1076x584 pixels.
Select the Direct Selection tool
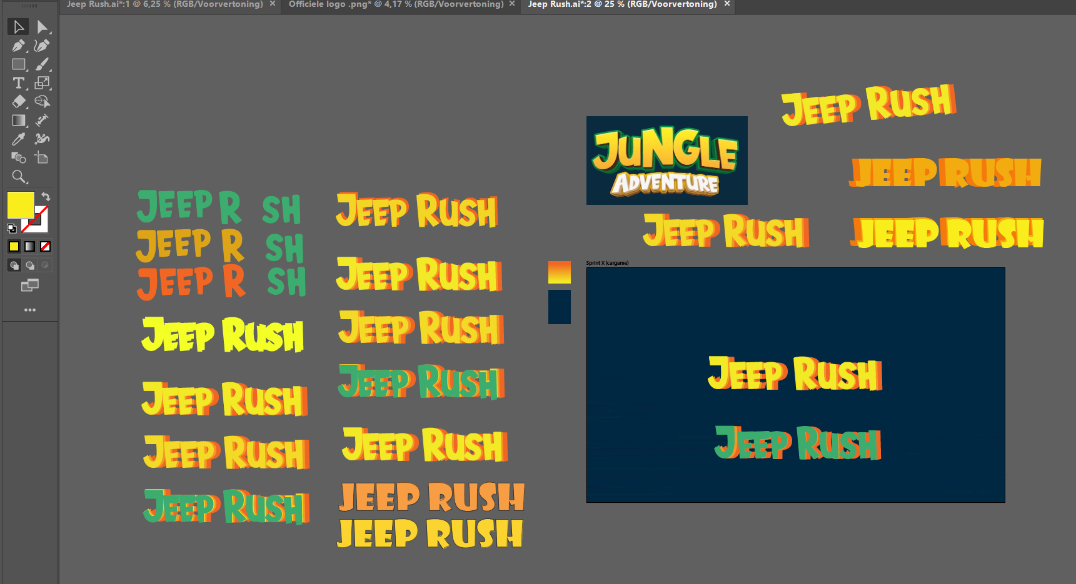(x=42, y=27)
